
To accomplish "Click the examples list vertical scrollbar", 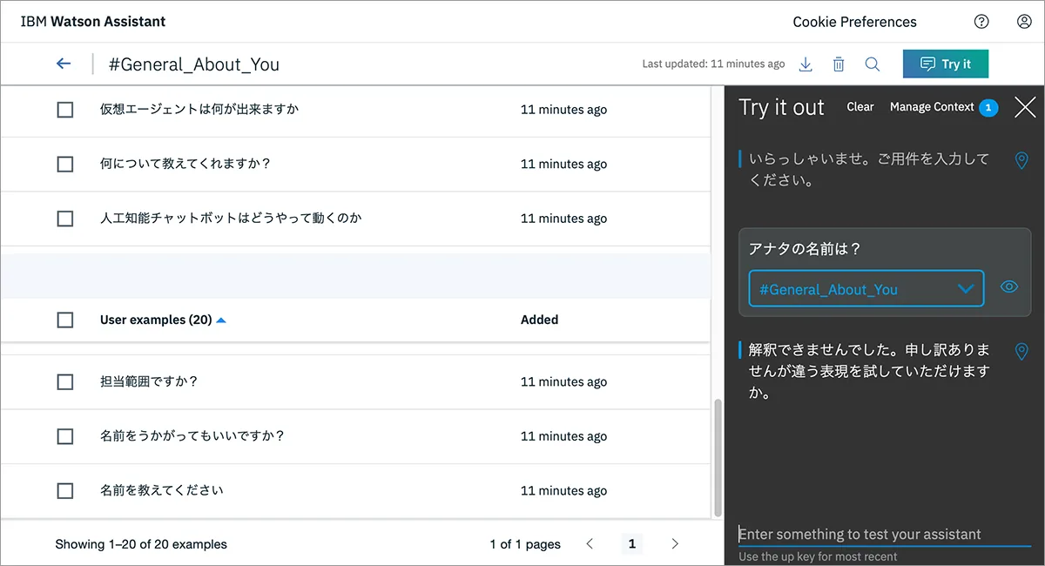I will [718, 457].
